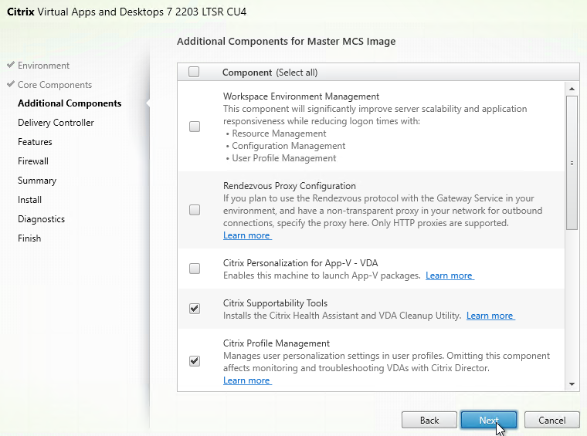Select the Core Components step
This screenshot has width=587, height=436.
[x=54, y=85]
